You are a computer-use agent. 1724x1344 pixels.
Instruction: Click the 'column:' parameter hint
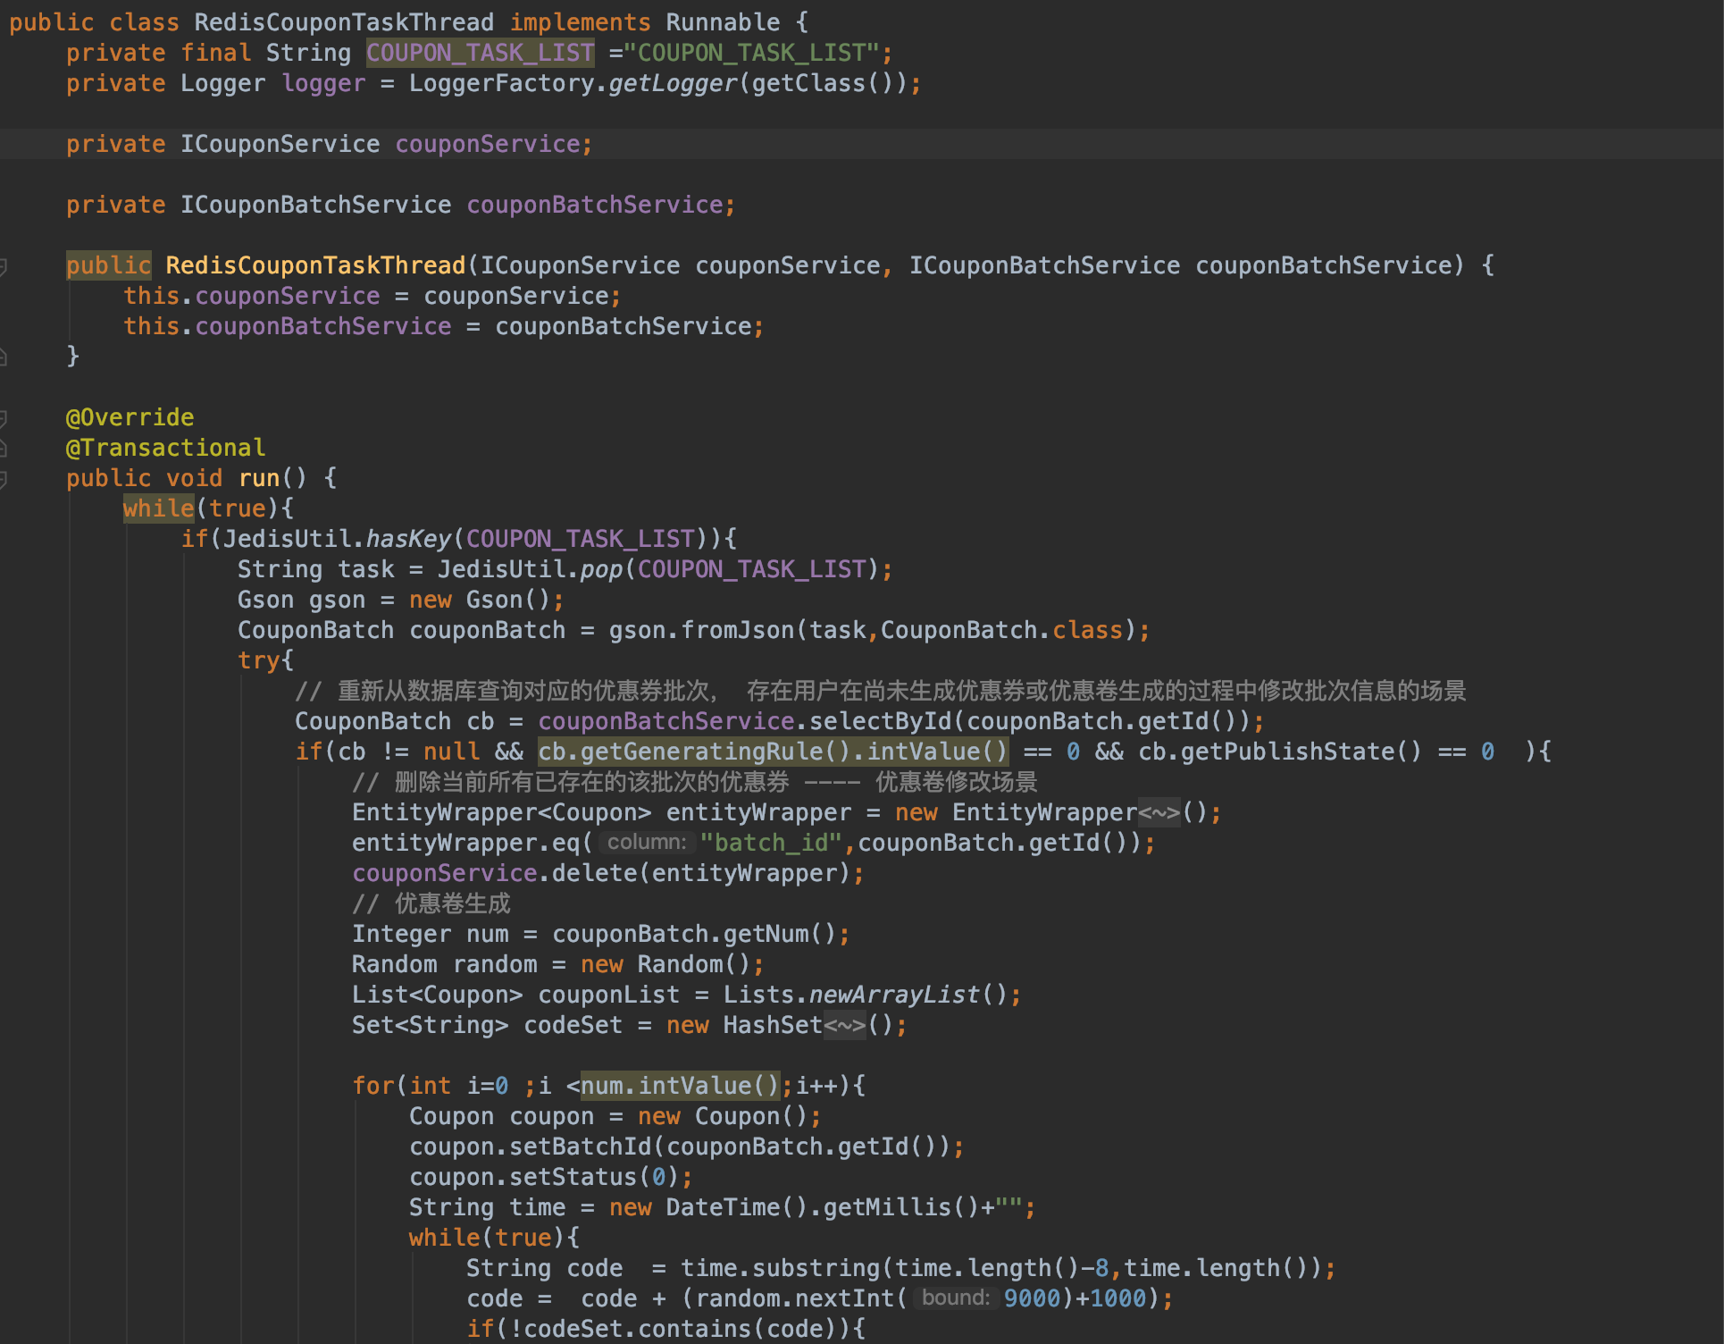click(646, 843)
